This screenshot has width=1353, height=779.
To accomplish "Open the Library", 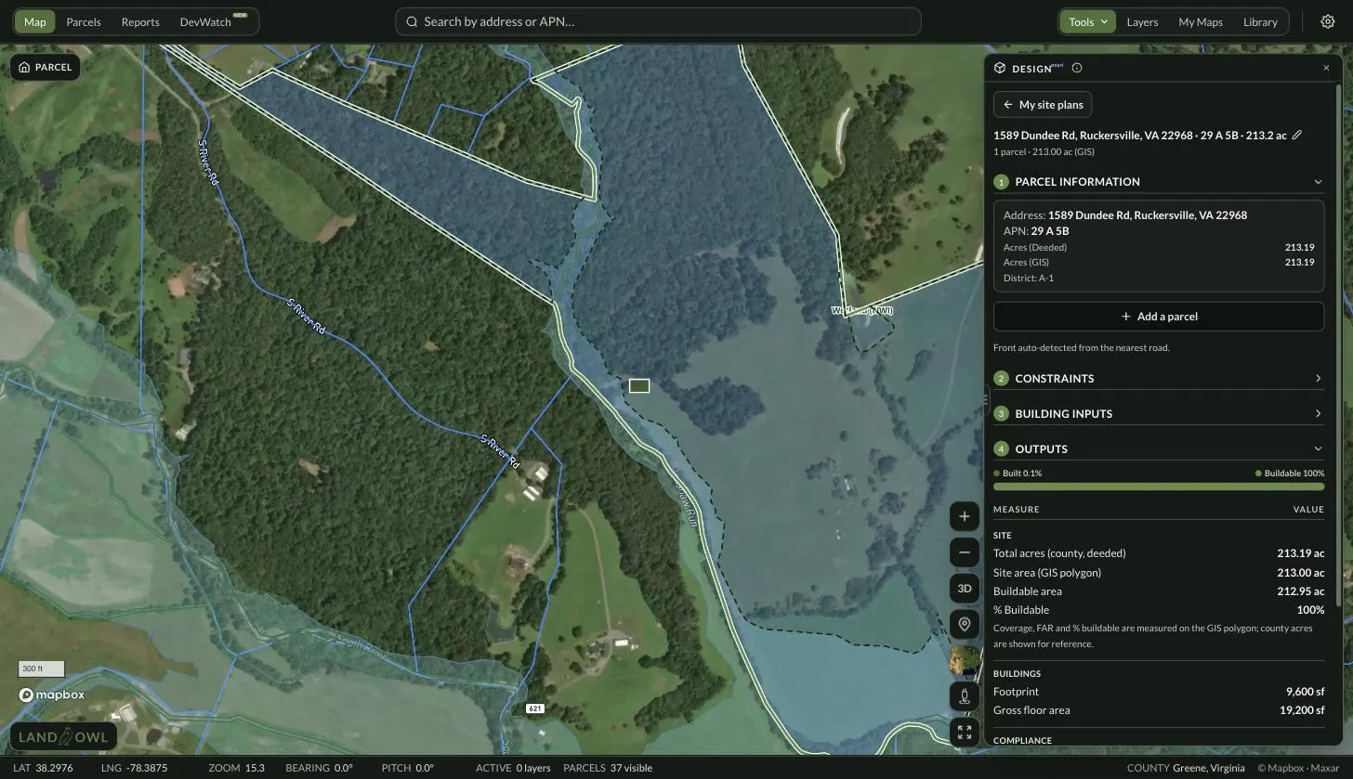I will (x=1260, y=21).
